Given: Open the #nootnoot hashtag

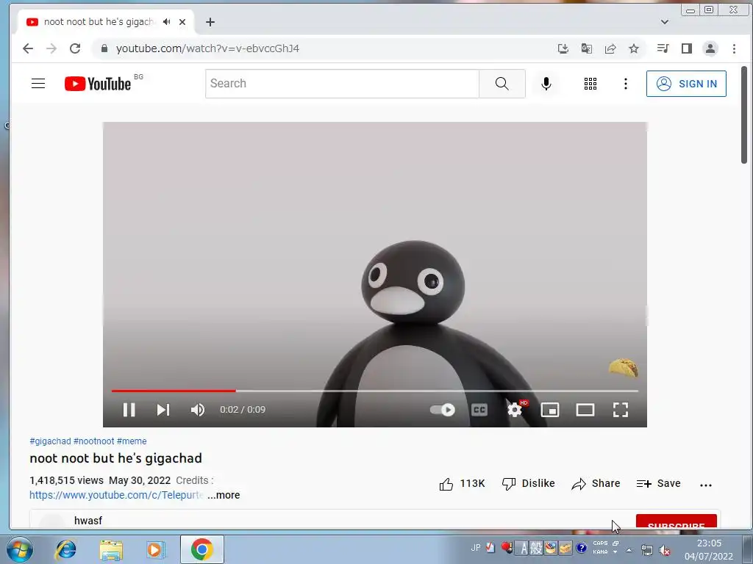Looking at the screenshot, I should point(93,441).
